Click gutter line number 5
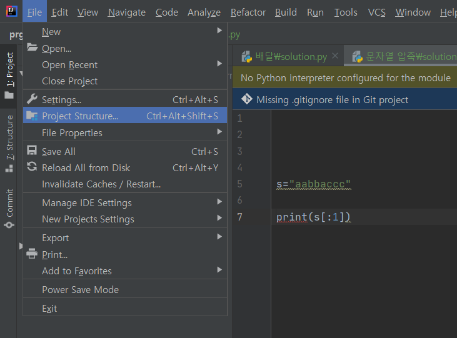The width and height of the screenshot is (457, 338). tap(239, 184)
